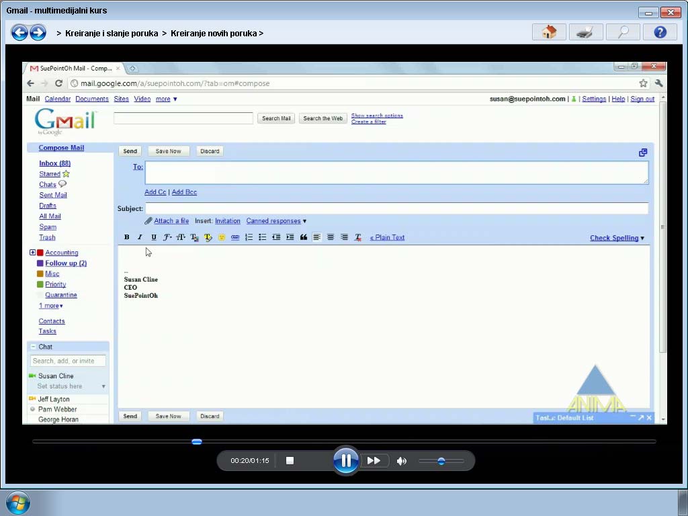
Task: Open the Documents link in the top bar
Action: [92, 99]
